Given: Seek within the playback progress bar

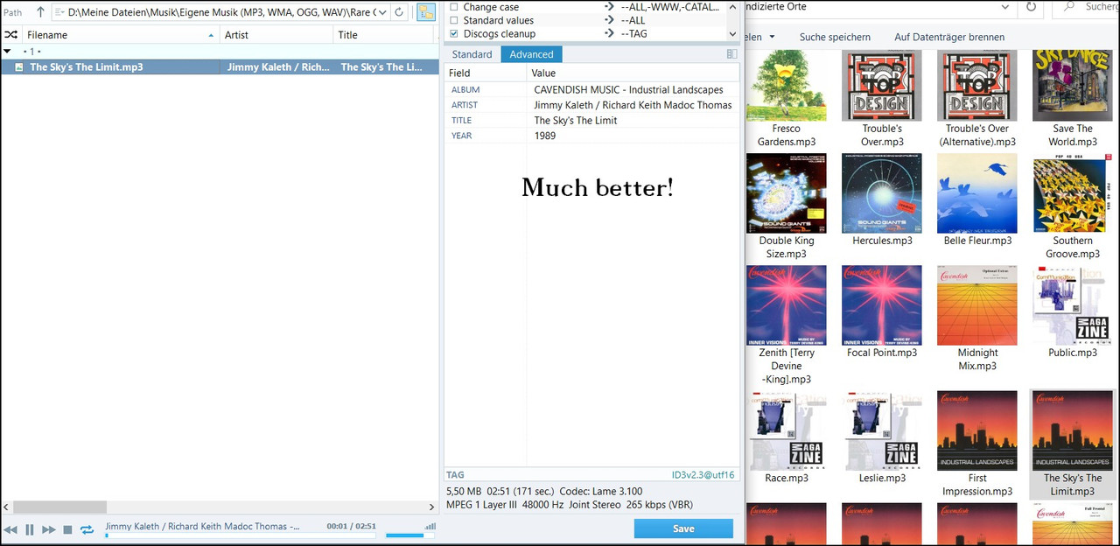Looking at the screenshot, I should 241,535.
